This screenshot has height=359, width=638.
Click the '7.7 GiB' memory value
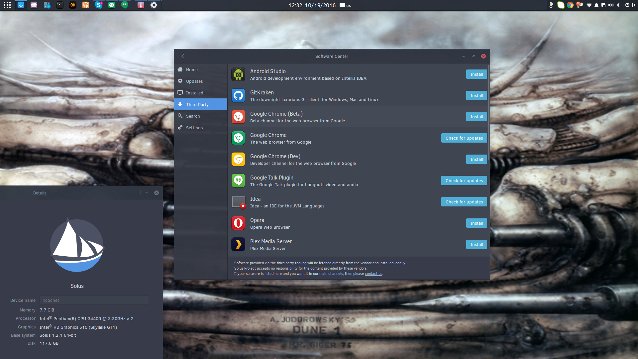point(47,310)
